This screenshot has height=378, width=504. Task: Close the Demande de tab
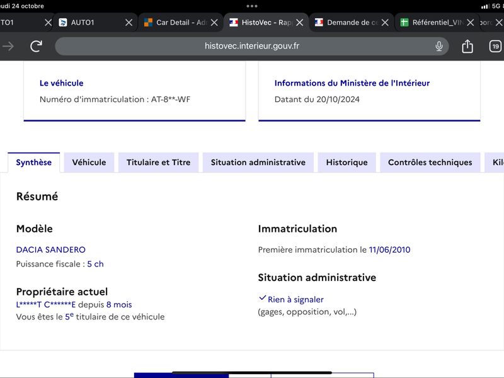coord(385,23)
